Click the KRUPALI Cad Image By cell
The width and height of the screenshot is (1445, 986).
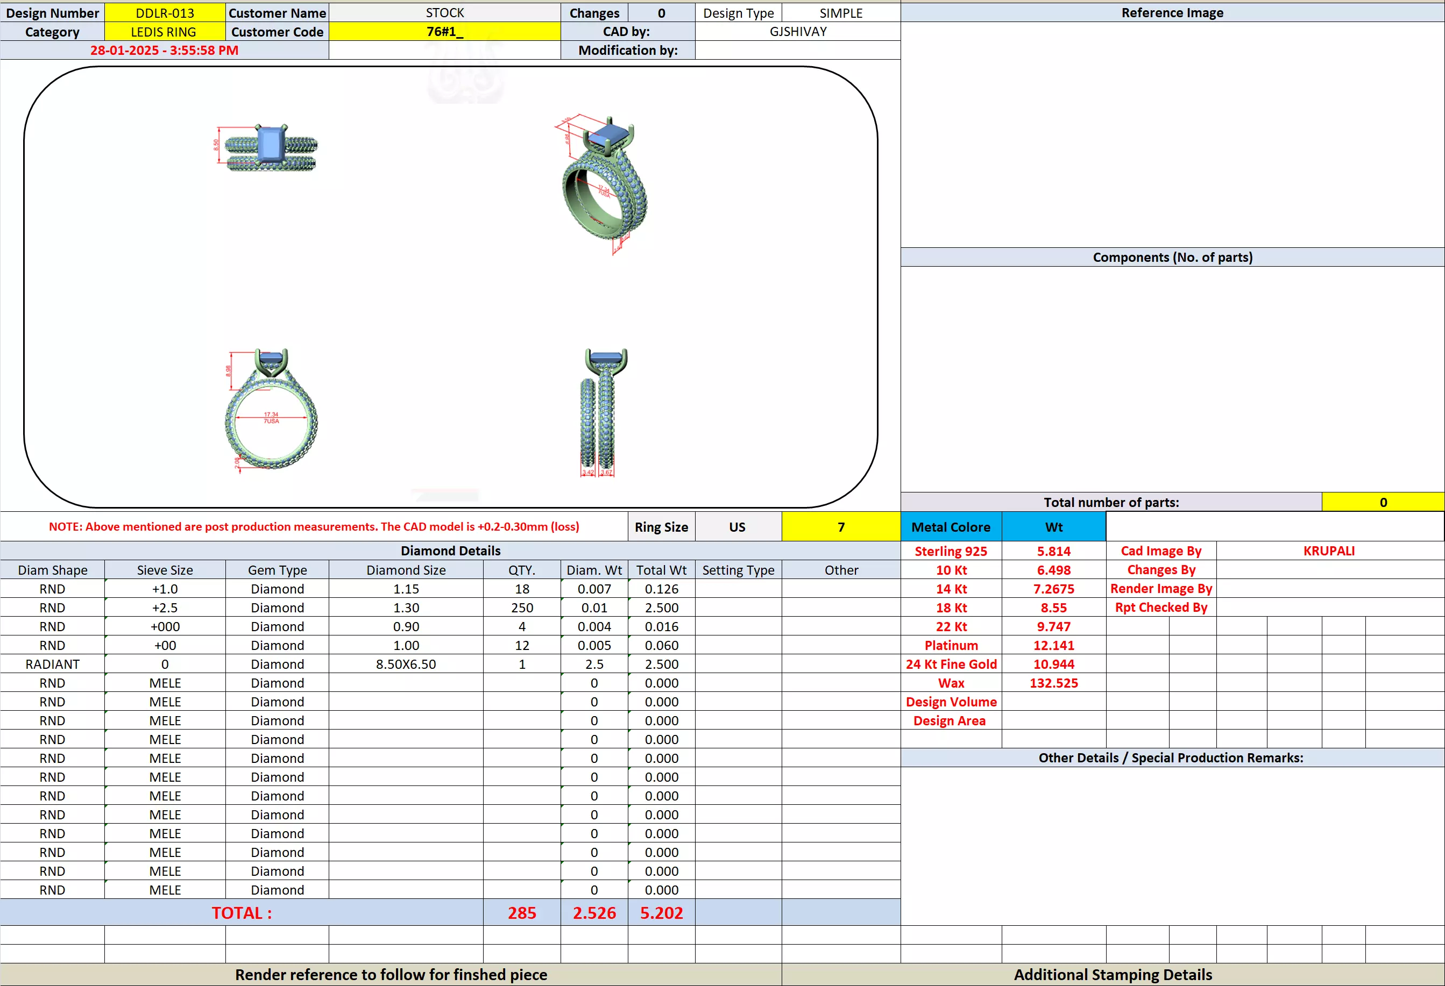click(x=1329, y=551)
